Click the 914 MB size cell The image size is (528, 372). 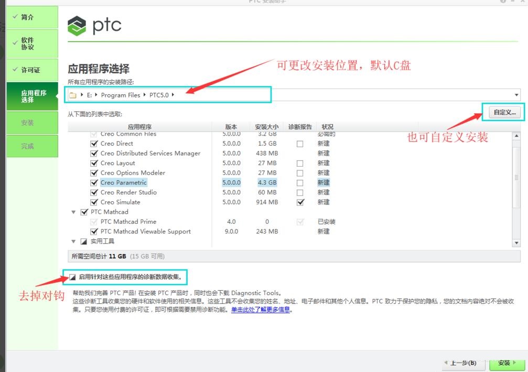pyautogui.click(x=267, y=202)
